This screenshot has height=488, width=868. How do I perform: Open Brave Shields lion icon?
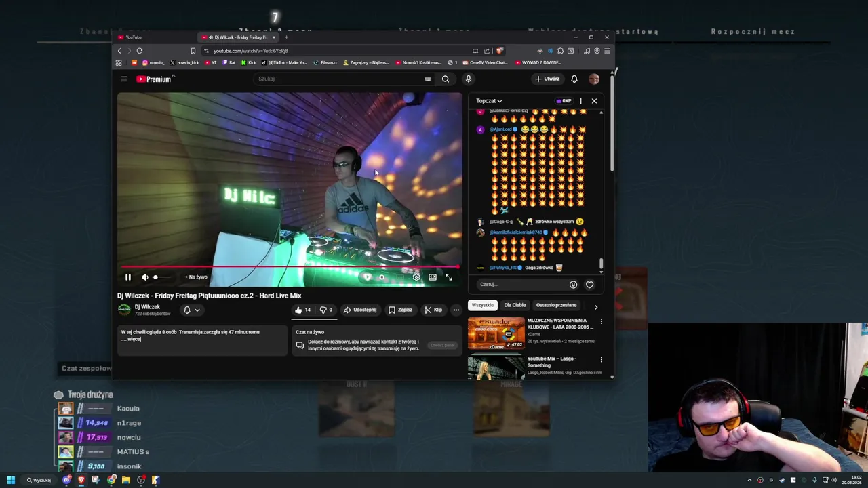500,51
